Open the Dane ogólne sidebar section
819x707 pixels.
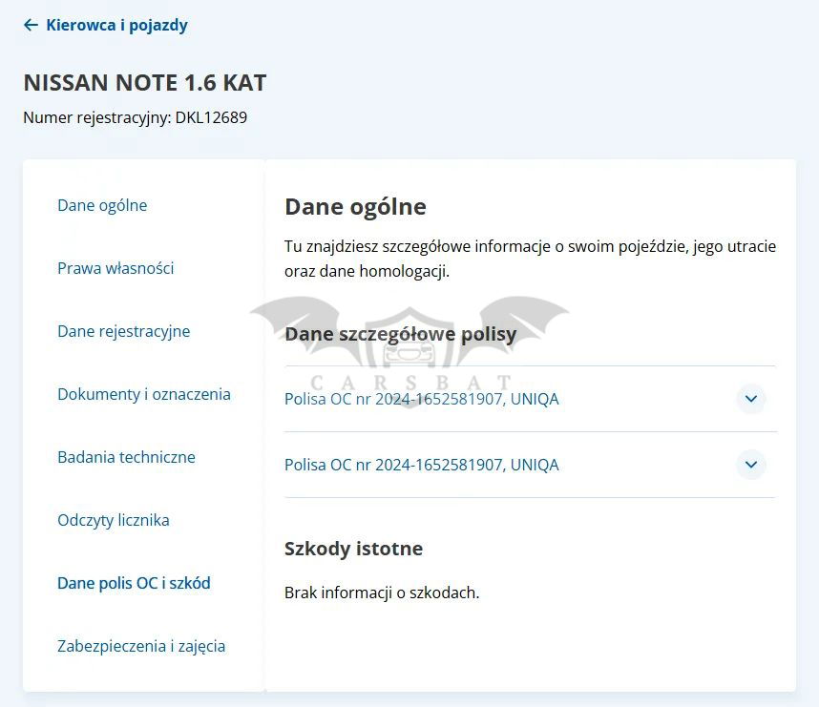click(102, 205)
